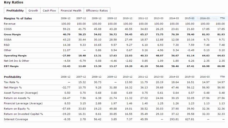Click Net Int Inc value 6.26
Viewport: 228px width, 128px height.
[191, 61]
